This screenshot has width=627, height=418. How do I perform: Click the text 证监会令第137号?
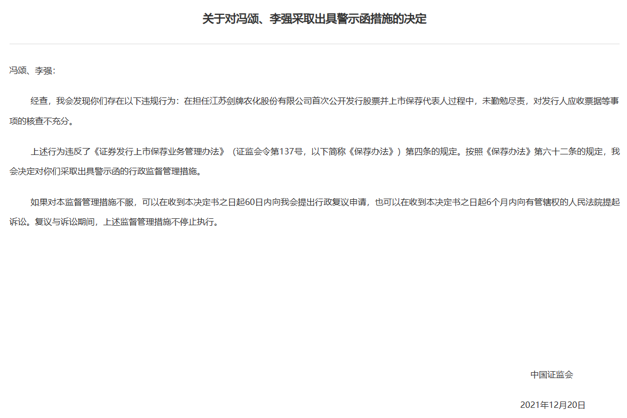click(268, 151)
